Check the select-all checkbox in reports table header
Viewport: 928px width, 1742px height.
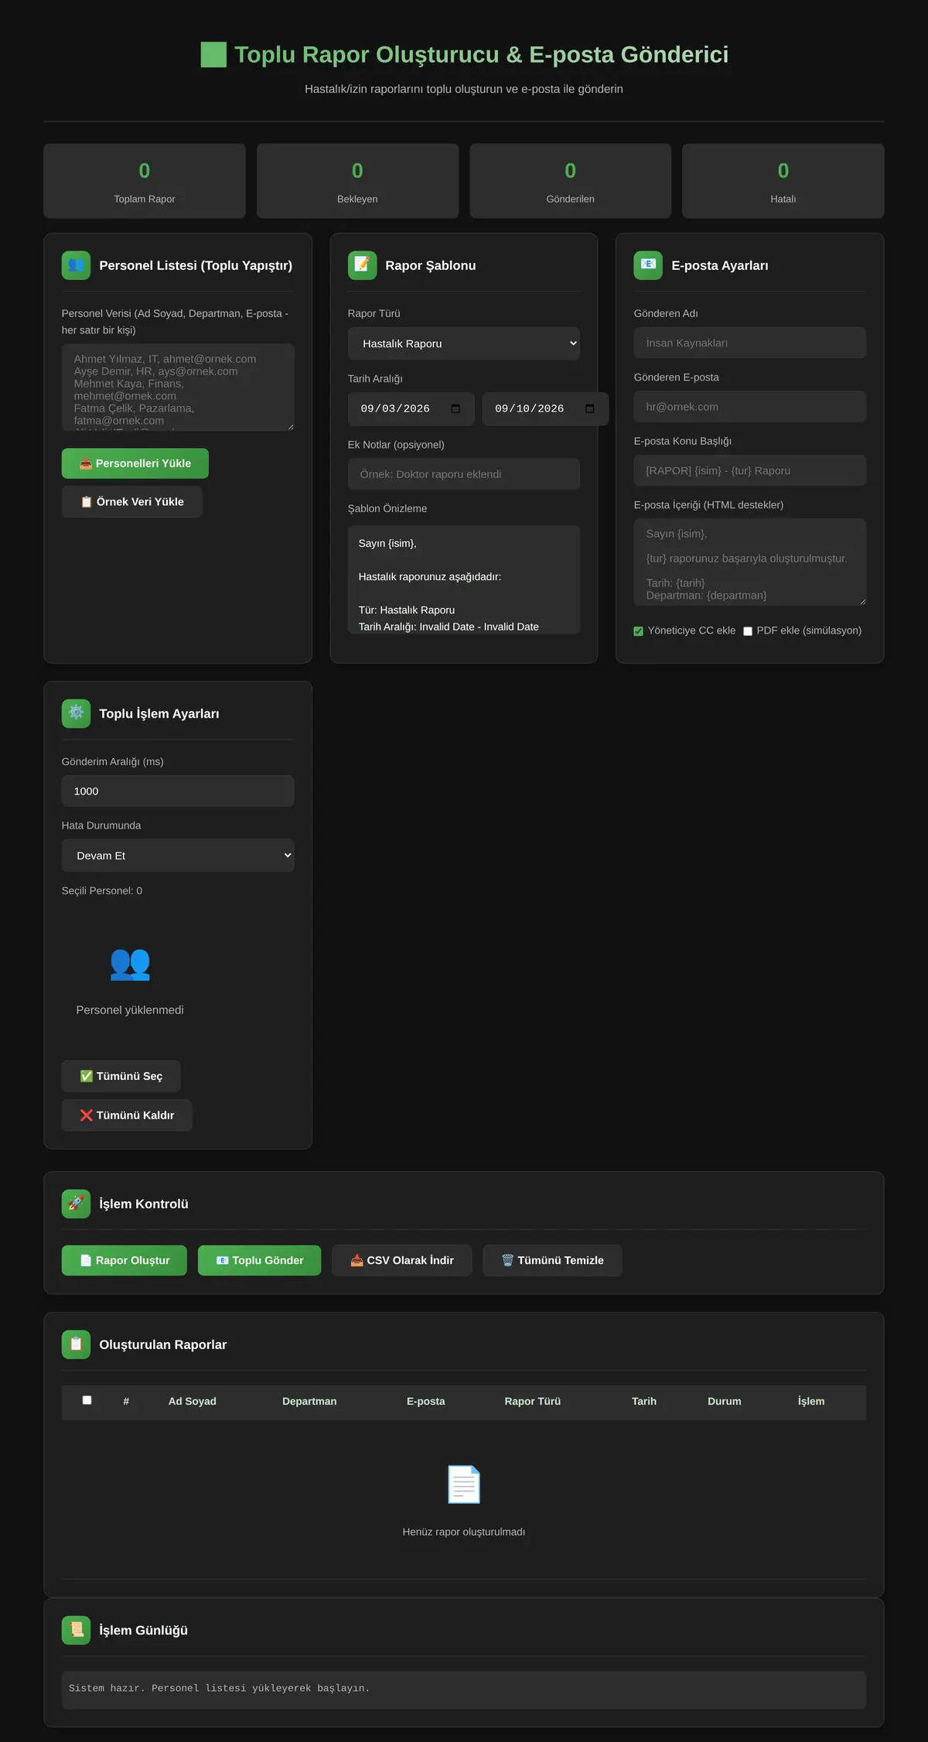click(87, 1400)
